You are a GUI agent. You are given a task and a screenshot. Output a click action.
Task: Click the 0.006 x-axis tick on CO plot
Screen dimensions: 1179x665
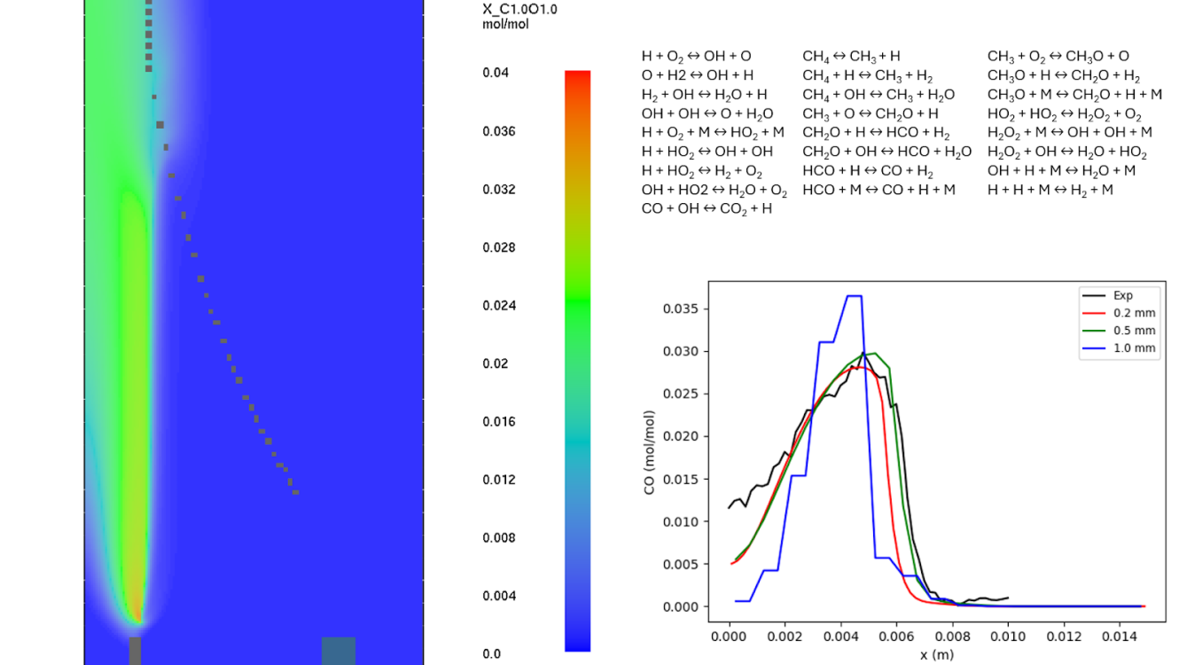896,635
